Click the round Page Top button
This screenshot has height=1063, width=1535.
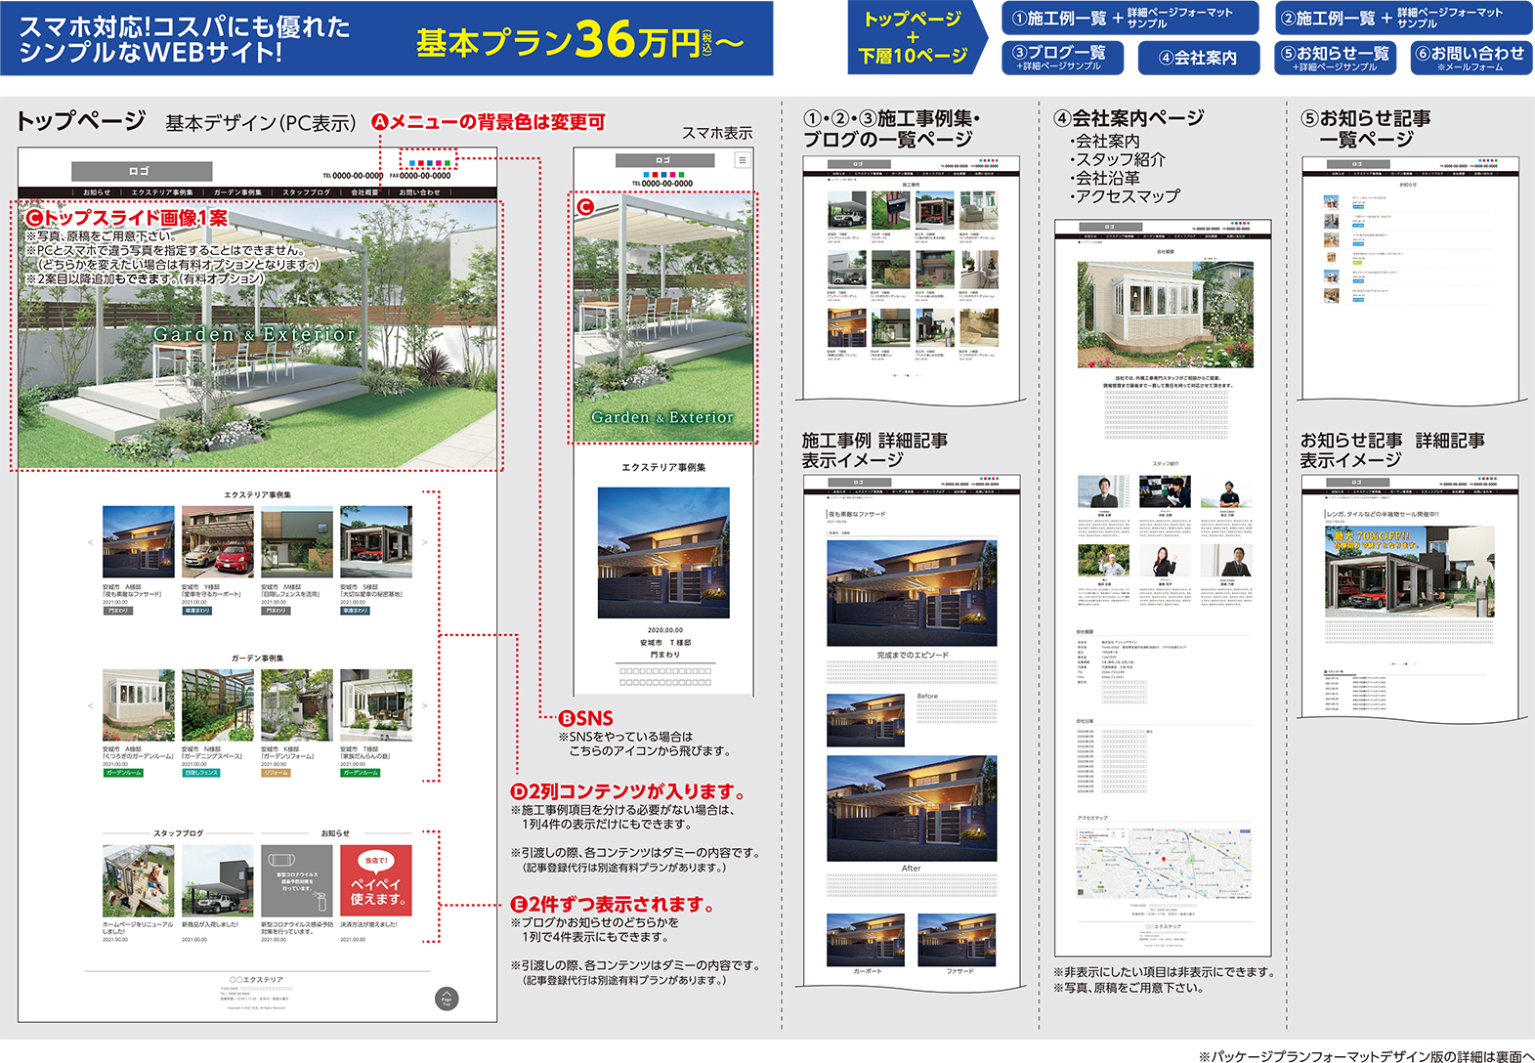click(446, 999)
